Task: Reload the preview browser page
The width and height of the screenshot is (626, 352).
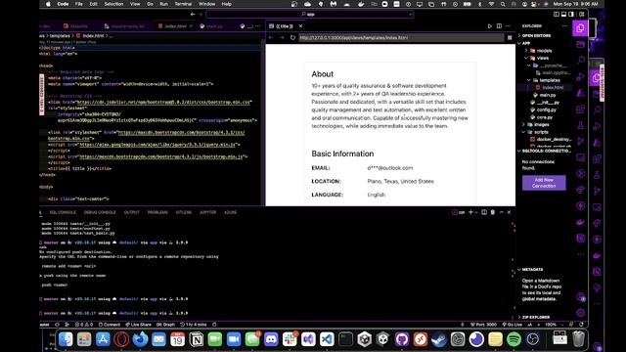Action: click(292, 37)
